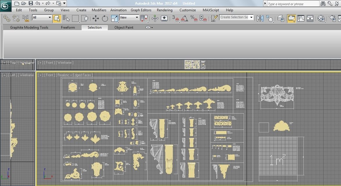341x186 pixels.
Task: Click the binoculars search icon
Action: 323,3
